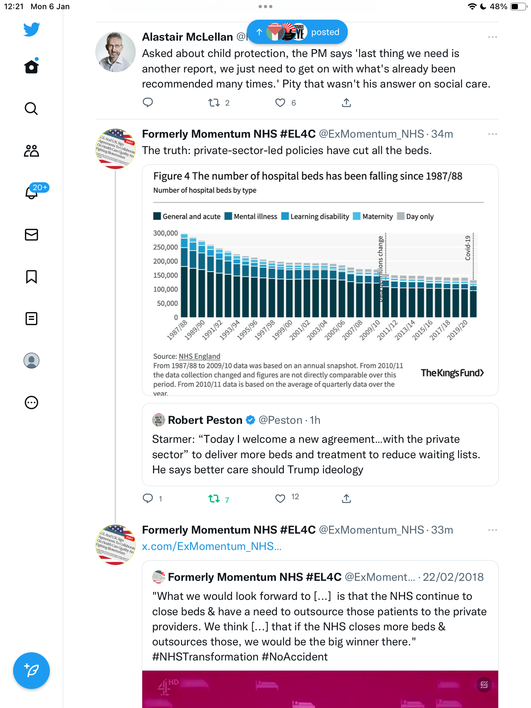Open @ExMomentum_NHS handle on 34m post
The height and width of the screenshot is (708, 531).
click(x=371, y=134)
